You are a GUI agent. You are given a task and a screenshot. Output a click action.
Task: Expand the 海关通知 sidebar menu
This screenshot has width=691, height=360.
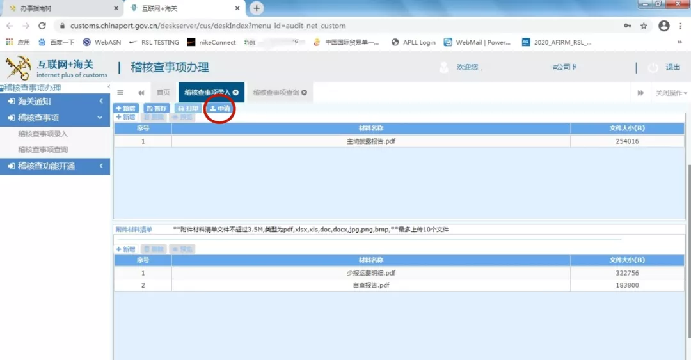pos(55,101)
